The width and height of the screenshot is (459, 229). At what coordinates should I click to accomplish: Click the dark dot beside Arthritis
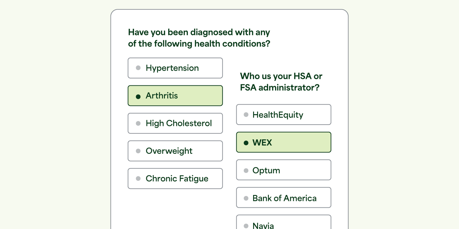pos(138,96)
